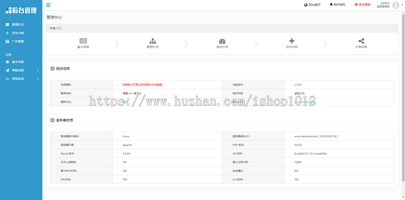Image resolution: width=405 pixels, height=200 pixels.
Task: Select the 30s max execution time value
Action: (x=125, y=171)
